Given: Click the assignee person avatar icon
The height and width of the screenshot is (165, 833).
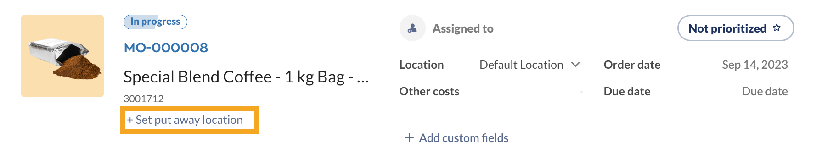Looking at the screenshot, I should click(x=412, y=28).
